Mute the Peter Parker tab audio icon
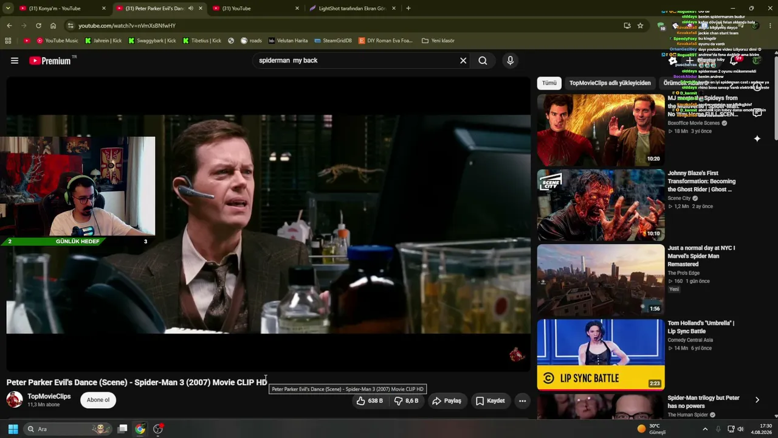Image resolution: width=778 pixels, height=438 pixels. 191,9
